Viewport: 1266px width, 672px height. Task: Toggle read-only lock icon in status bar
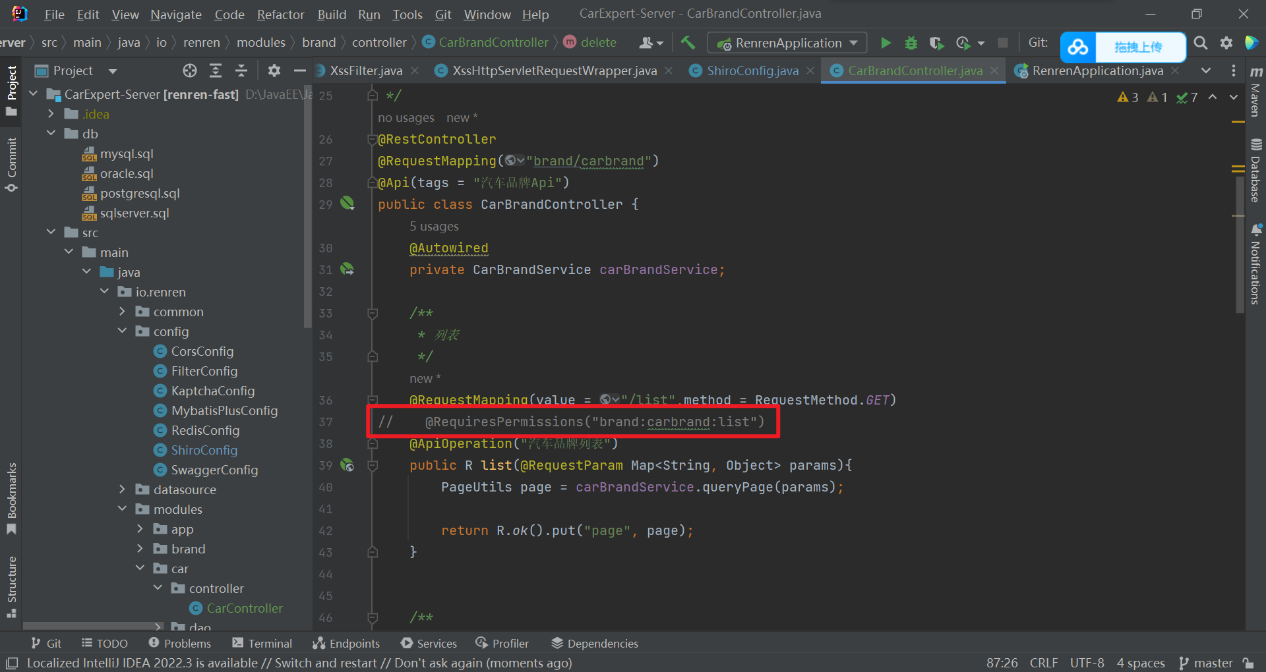coord(1248,663)
